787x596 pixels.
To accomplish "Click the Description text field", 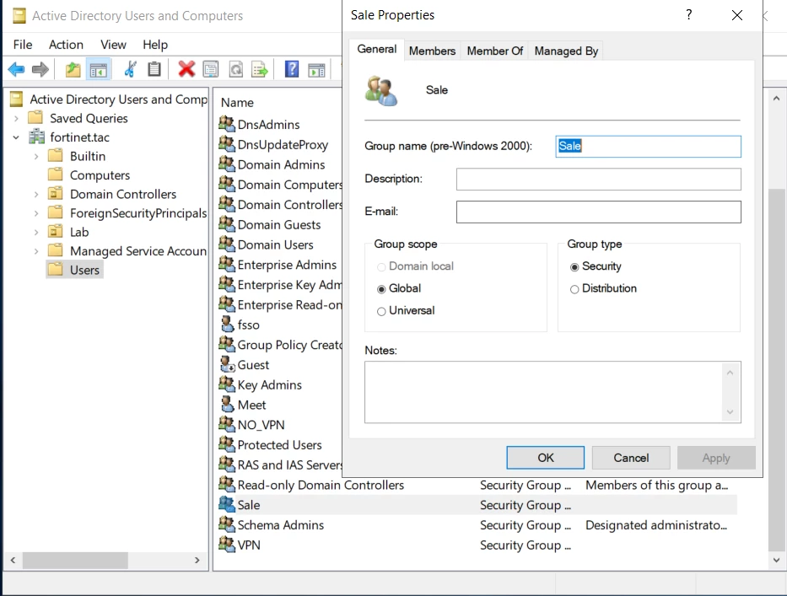I will coord(598,179).
